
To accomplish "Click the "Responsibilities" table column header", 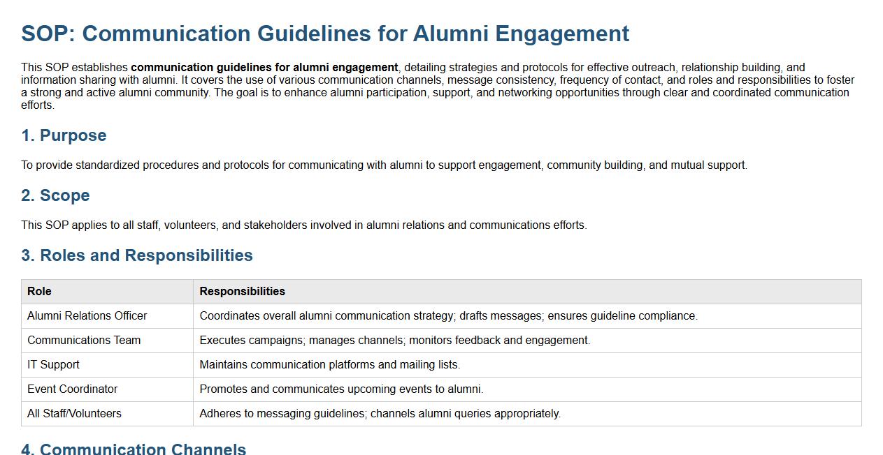I will pos(242,292).
